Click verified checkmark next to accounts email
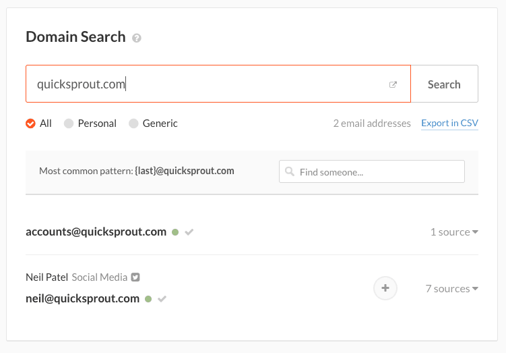 pos(189,232)
